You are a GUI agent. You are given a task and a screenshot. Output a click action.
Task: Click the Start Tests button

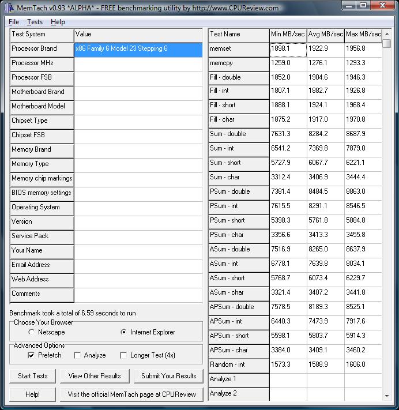tap(33, 376)
